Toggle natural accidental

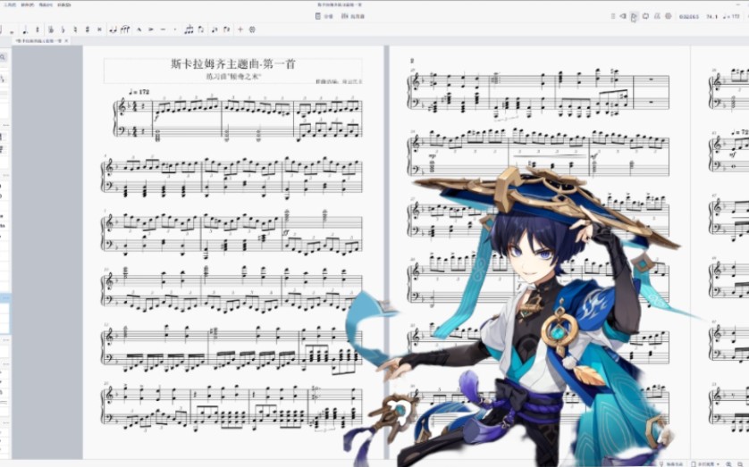75,29
